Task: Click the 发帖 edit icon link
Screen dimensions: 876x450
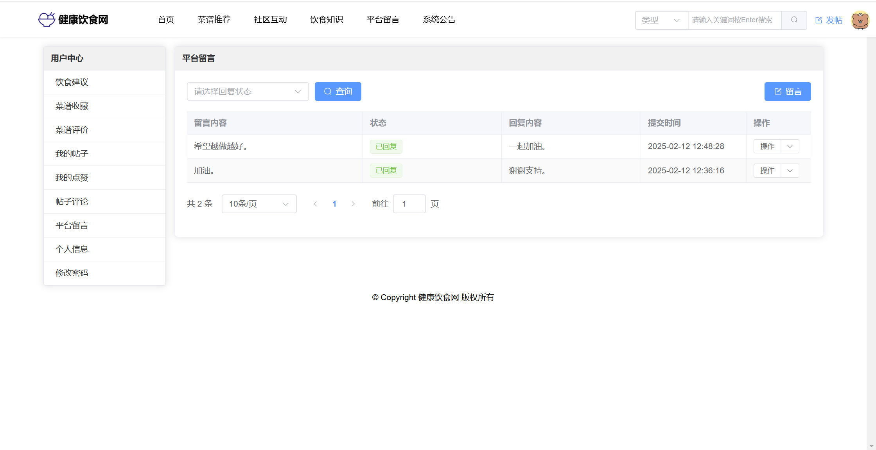Action: [x=829, y=20]
